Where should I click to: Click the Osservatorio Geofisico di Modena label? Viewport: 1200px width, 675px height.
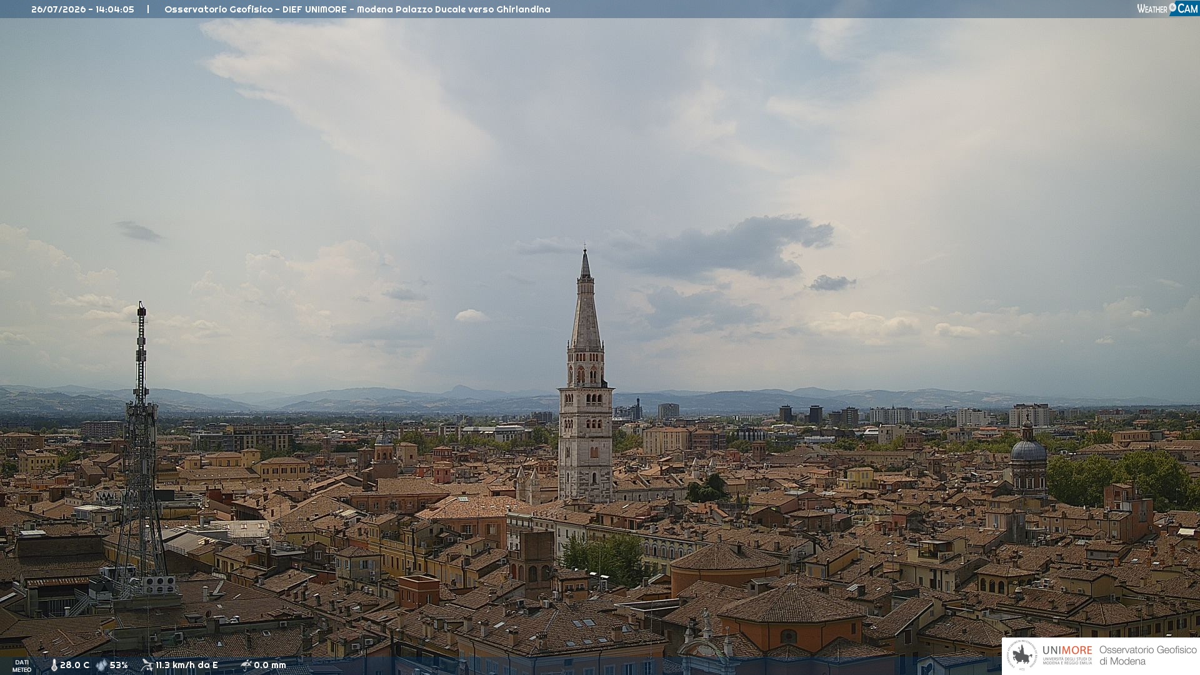1147,656
